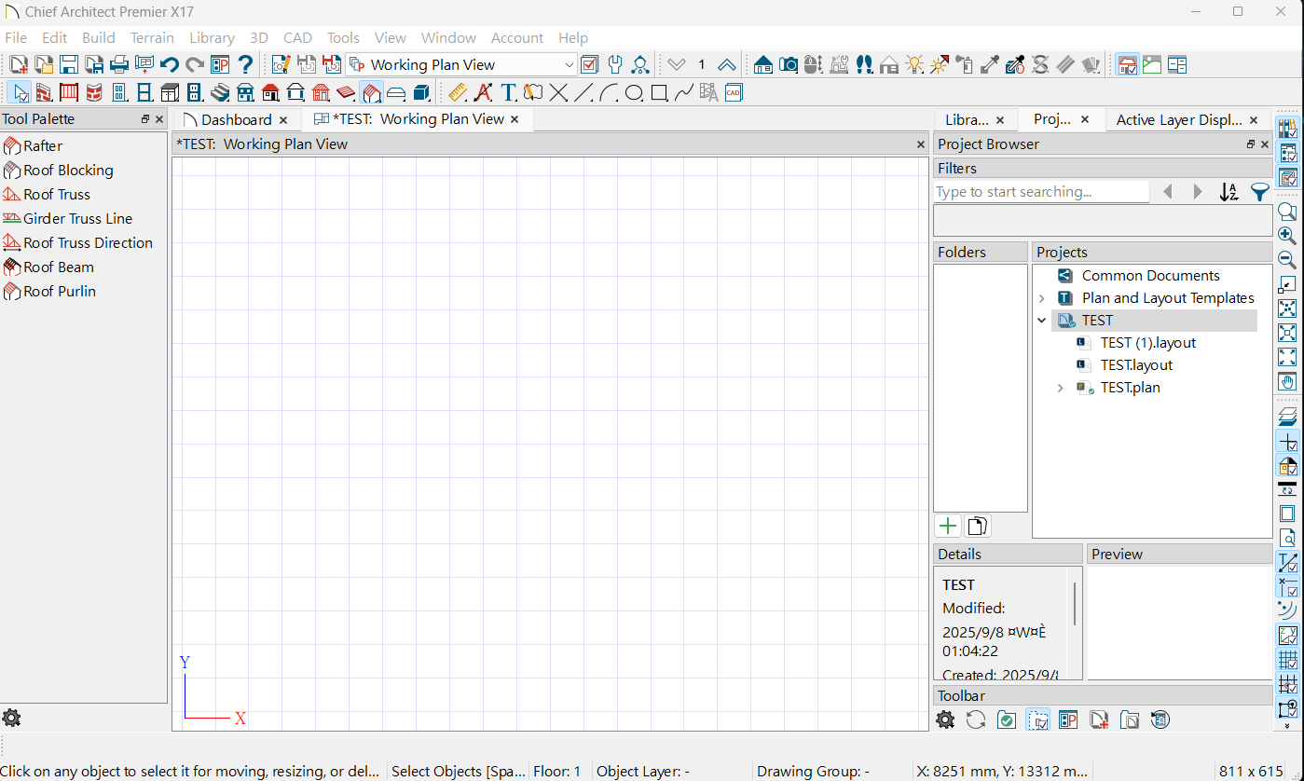
Task: Select Common Documents in Projects tree
Action: pos(1150,276)
